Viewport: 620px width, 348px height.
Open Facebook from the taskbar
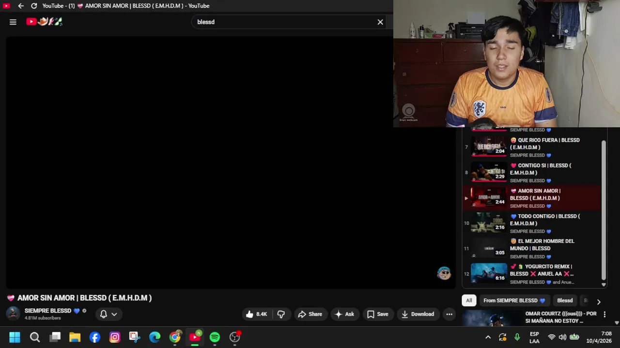tap(95, 337)
